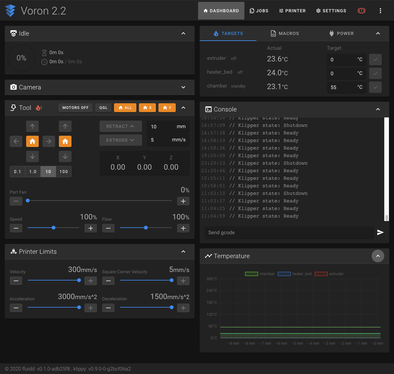This screenshot has height=374, width=394.
Task: Confirm the chamber target temperature
Action: [375, 87]
